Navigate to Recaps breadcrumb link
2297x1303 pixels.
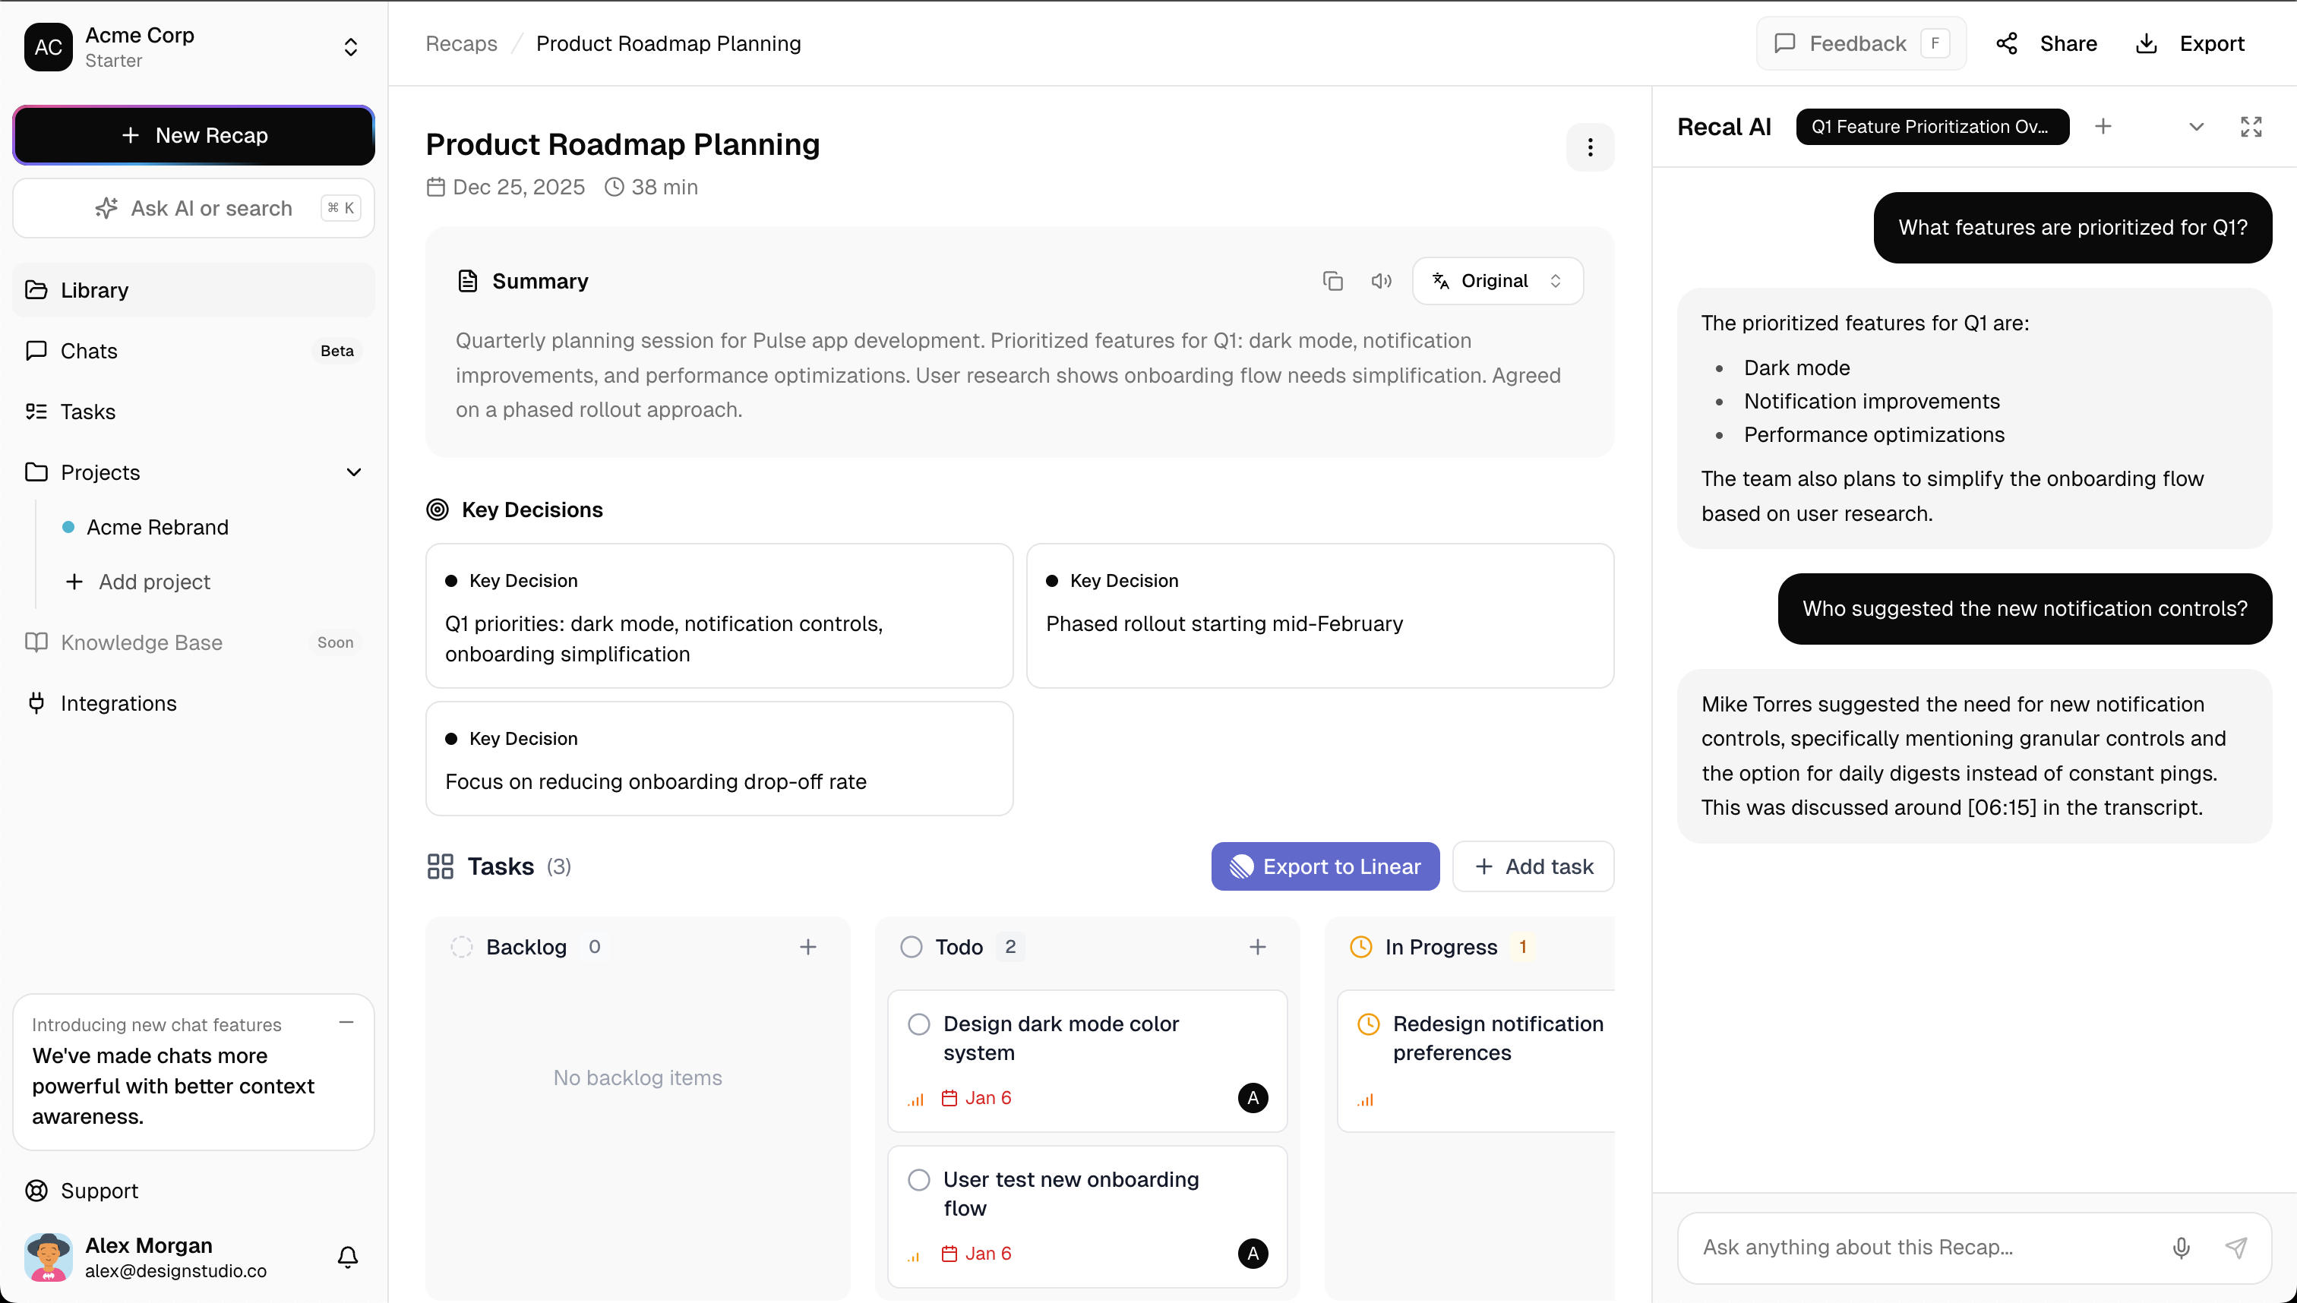461,43
